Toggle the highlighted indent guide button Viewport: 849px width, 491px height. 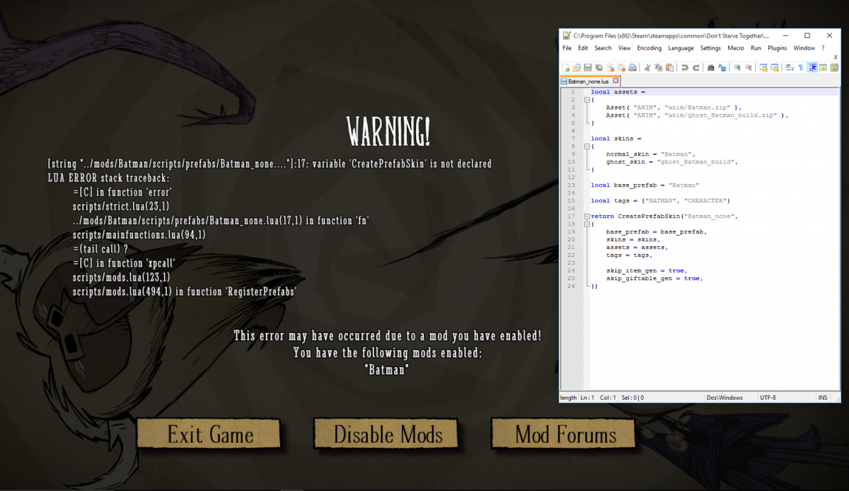click(x=812, y=68)
